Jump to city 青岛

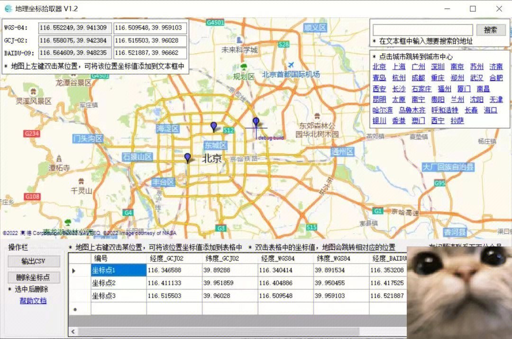(x=379, y=78)
